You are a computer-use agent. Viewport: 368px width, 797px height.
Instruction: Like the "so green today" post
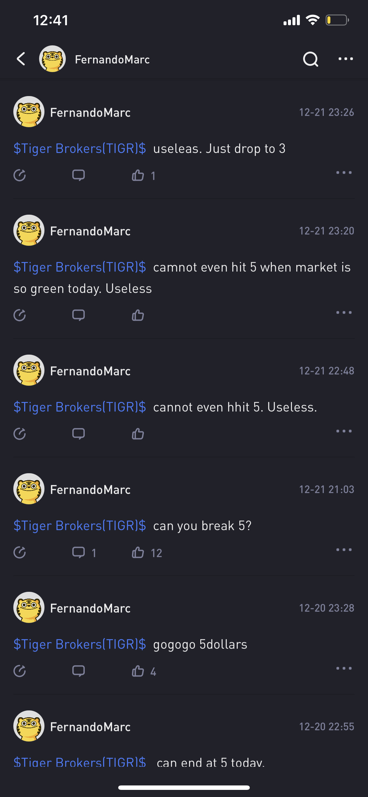tap(138, 315)
